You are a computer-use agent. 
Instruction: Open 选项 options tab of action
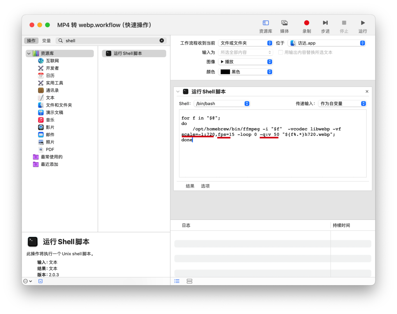(x=205, y=186)
